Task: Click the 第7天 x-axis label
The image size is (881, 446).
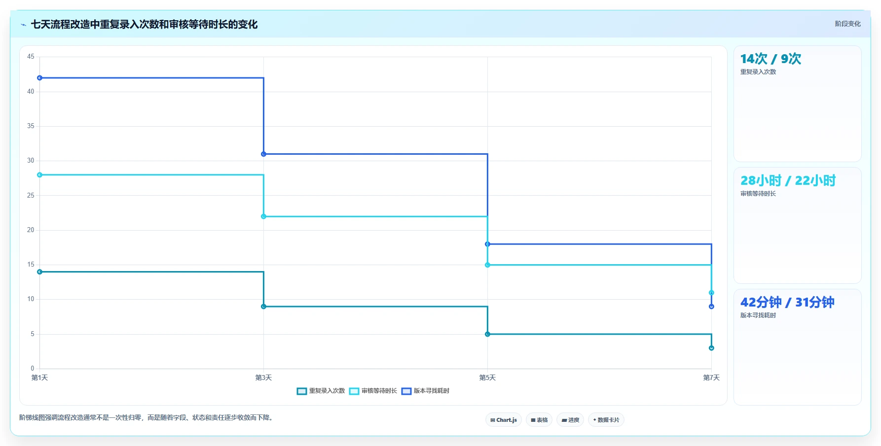Action: [x=711, y=378]
